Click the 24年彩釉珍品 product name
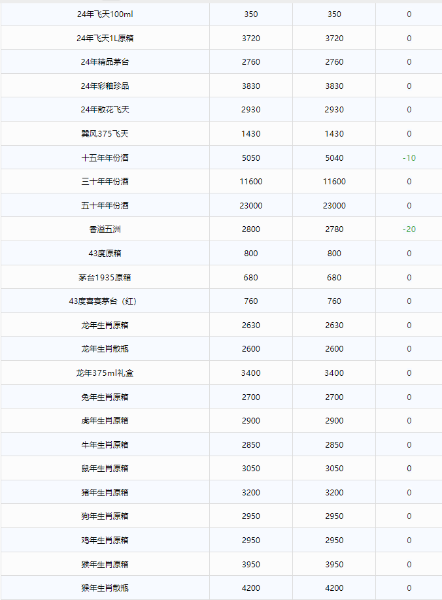Screen dimensions: 442x600 (x=105, y=86)
